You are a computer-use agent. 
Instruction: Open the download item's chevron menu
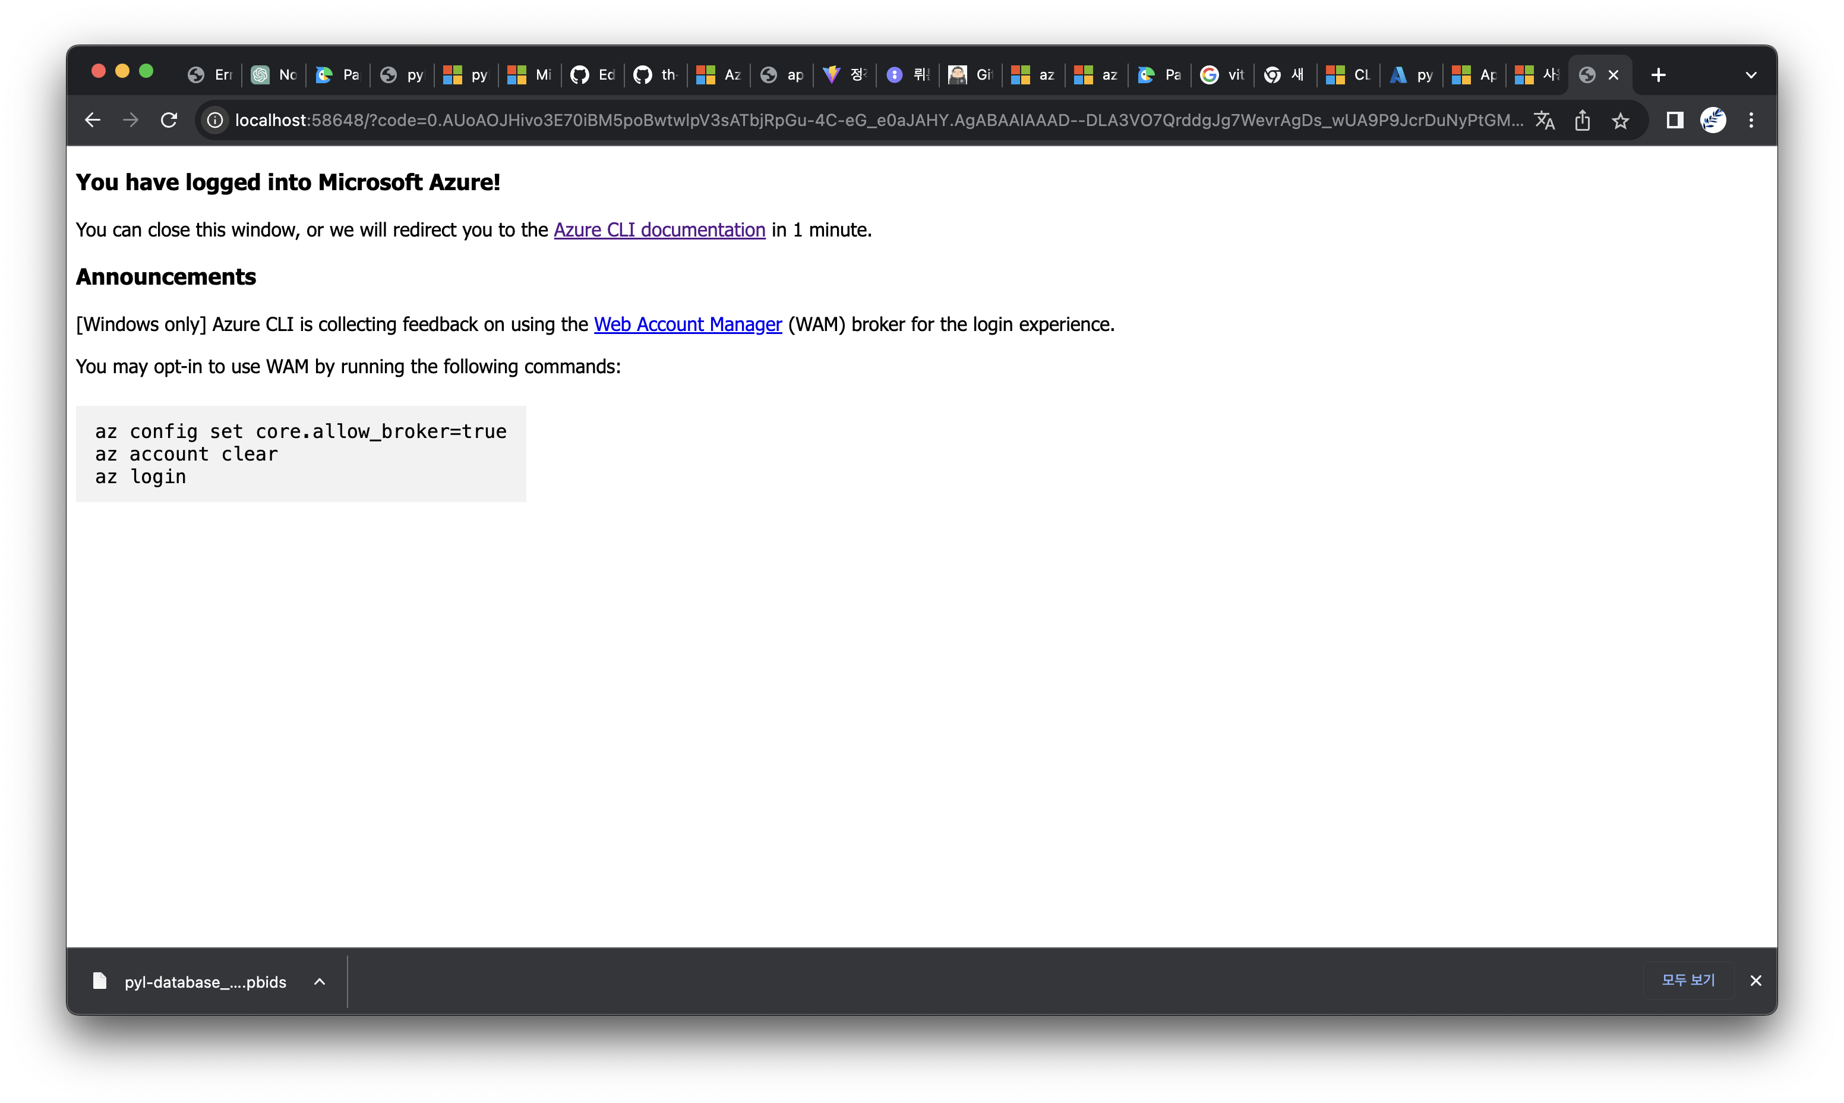319,981
